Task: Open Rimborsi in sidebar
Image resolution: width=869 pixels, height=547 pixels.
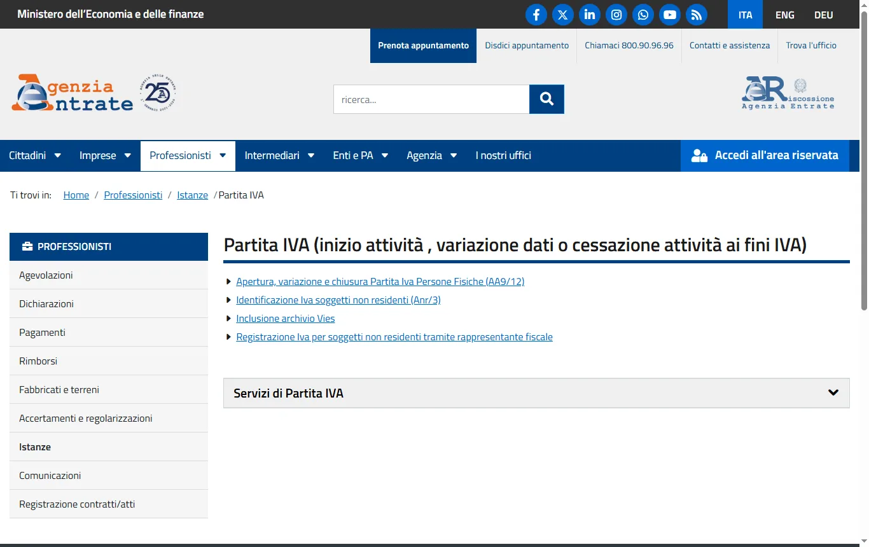Action: point(109,361)
